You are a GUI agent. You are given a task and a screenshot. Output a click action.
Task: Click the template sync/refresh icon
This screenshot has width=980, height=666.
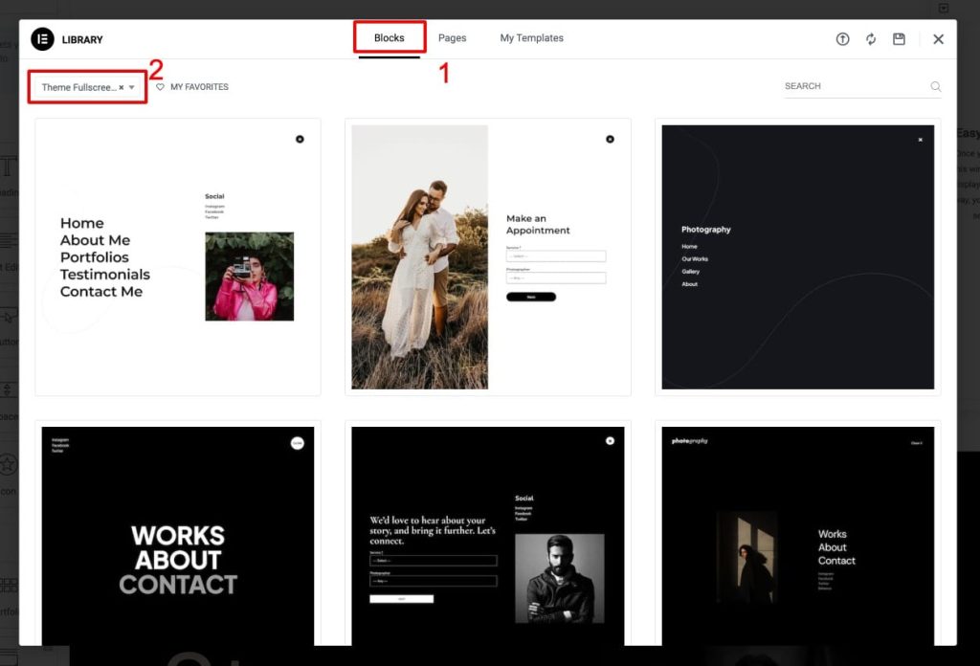pyautogui.click(x=870, y=39)
